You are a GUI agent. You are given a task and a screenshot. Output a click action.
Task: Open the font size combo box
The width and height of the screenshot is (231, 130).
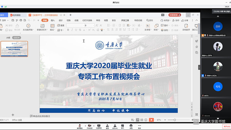(x=89, y=25)
